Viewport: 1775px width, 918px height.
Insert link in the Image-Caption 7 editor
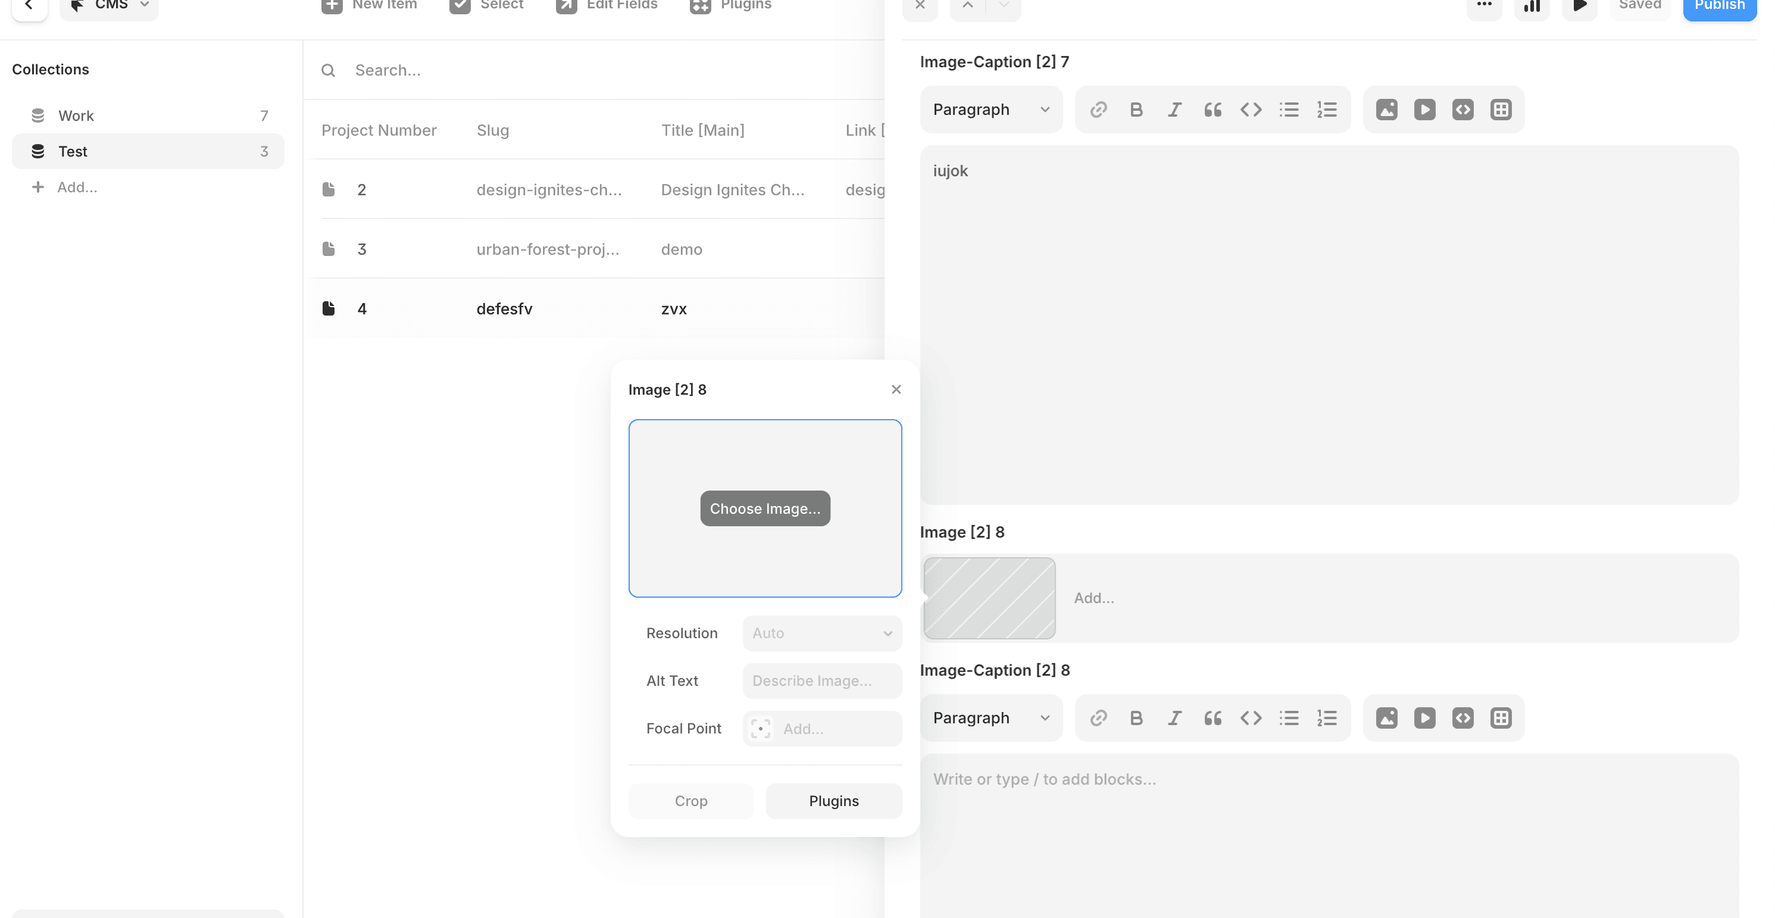(1098, 110)
